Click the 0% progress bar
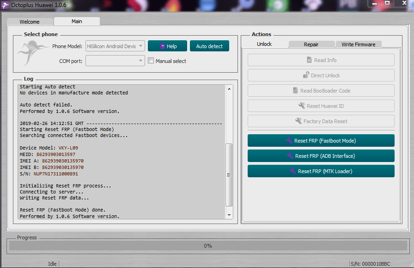 pyautogui.click(x=208, y=246)
